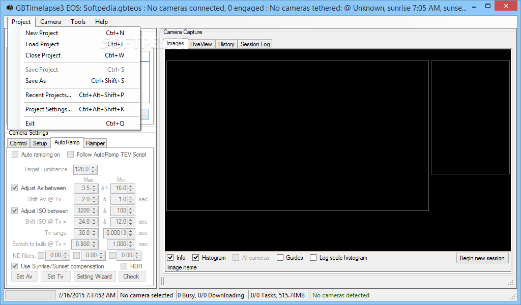521x305 pixels.
Task: Open Recent Projects... entry
Action: click(75, 95)
